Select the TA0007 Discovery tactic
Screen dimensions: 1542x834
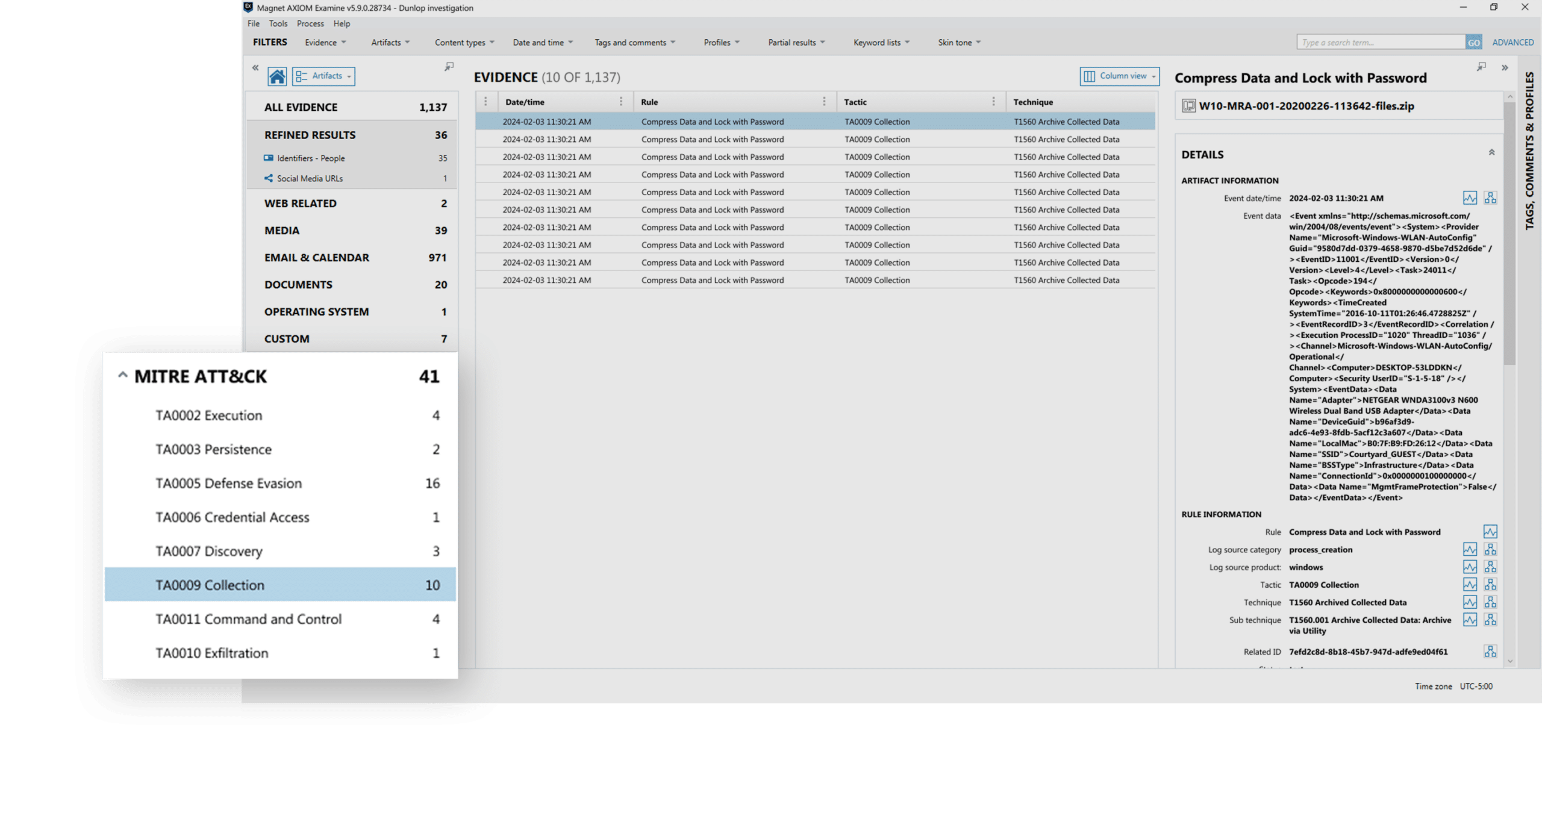pos(280,551)
